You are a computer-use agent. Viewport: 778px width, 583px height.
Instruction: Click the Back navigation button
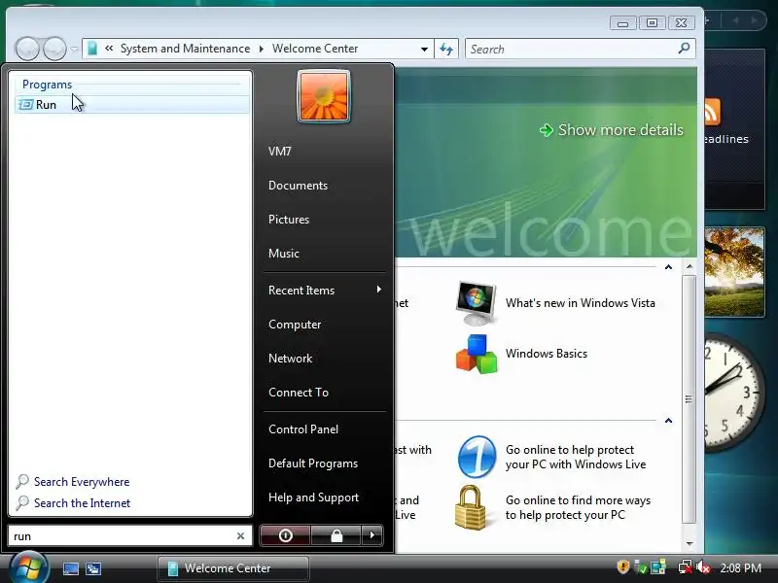pos(27,49)
